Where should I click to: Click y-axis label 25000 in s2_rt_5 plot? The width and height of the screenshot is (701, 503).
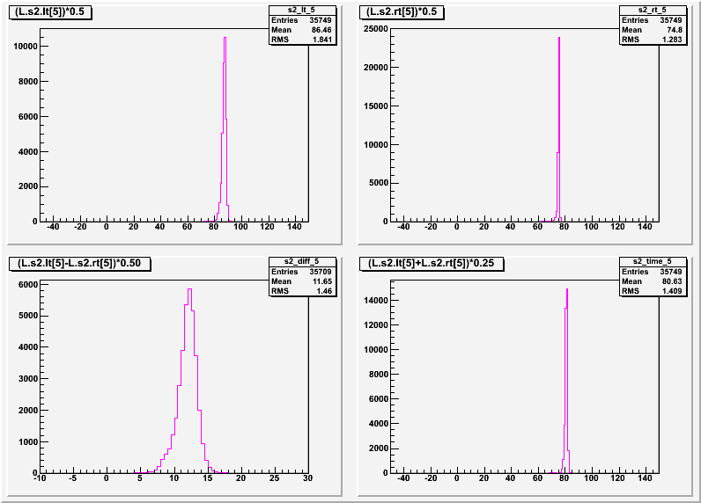point(376,29)
